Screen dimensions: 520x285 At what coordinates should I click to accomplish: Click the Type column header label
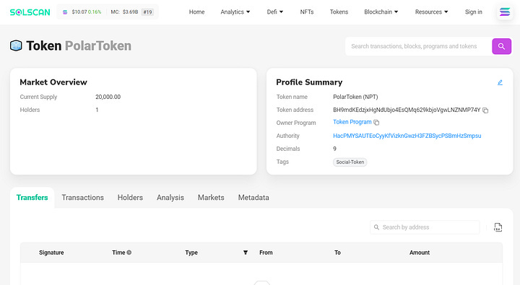[191, 253]
